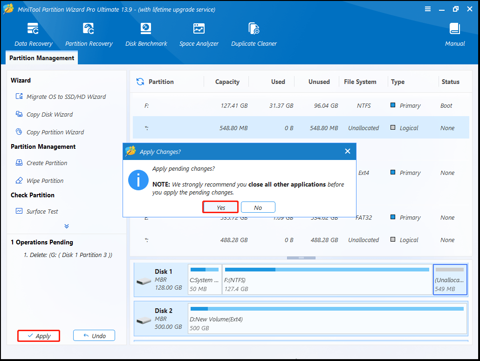Run Surface Test from sidebar
Image resolution: width=480 pixels, height=361 pixels.
37,211
